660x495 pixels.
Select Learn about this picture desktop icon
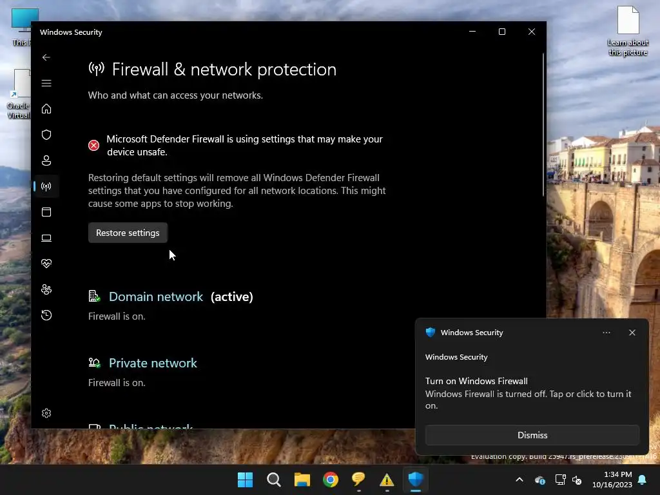pos(628,32)
